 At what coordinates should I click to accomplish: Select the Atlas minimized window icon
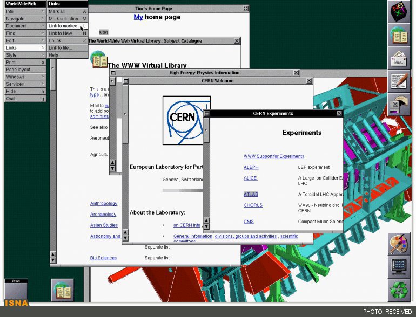pyautogui.click(x=16, y=290)
